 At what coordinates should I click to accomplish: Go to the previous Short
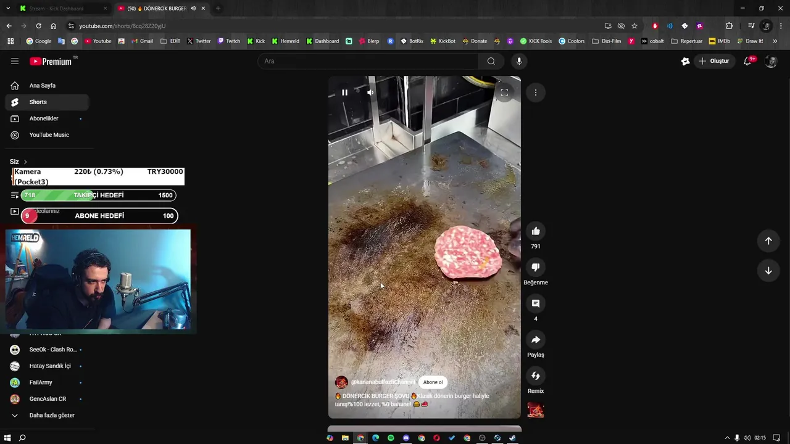point(768,241)
